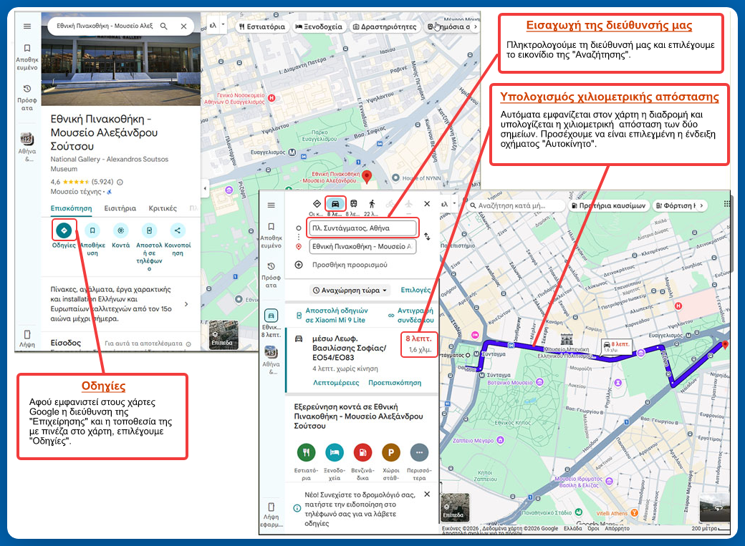Expand the place description with chevron
745x546 pixels.
click(186, 304)
